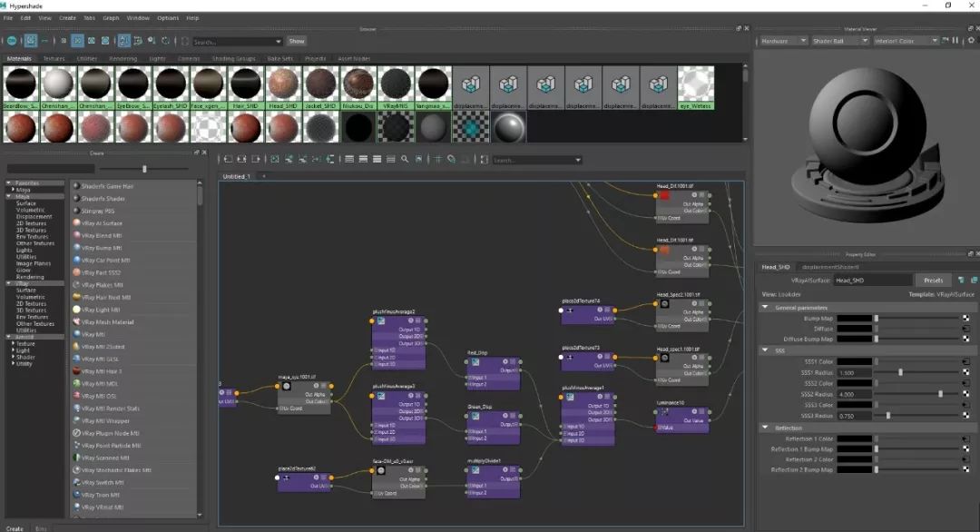Click pause icon in Material Viewer toolbar
Screen dimensions: 980x532
point(955,41)
